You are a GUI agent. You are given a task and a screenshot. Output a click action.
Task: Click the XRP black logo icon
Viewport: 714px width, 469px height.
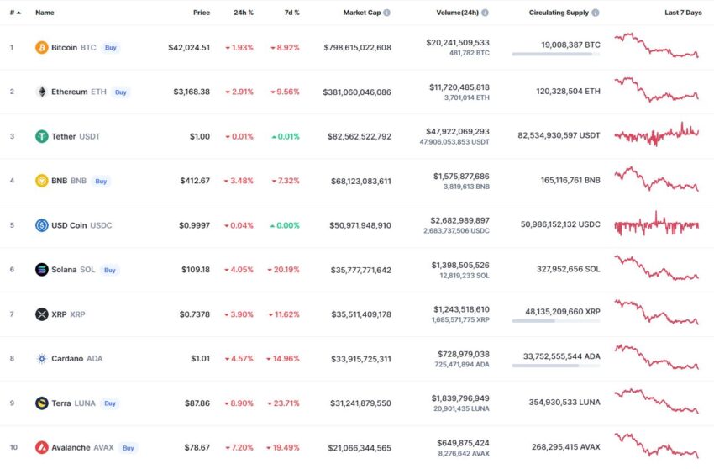coord(42,314)
